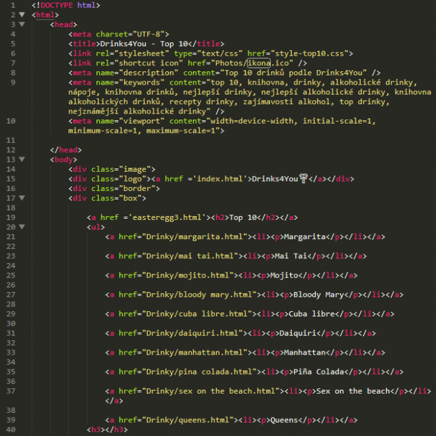Click the "Drinky/daiquiri.html" href
The image size is (436, 436).
point(192,333)
